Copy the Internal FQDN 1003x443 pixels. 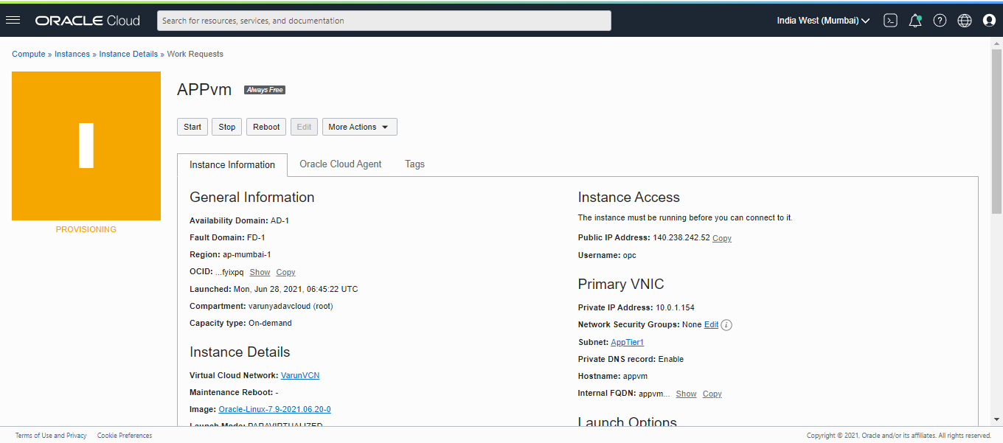(712, 394)
